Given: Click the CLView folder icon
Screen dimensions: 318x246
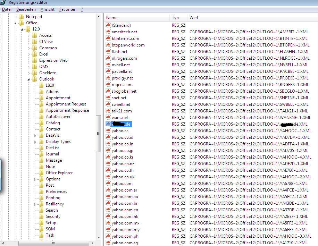Looking at the screenshot, I should tap(34, 42).
